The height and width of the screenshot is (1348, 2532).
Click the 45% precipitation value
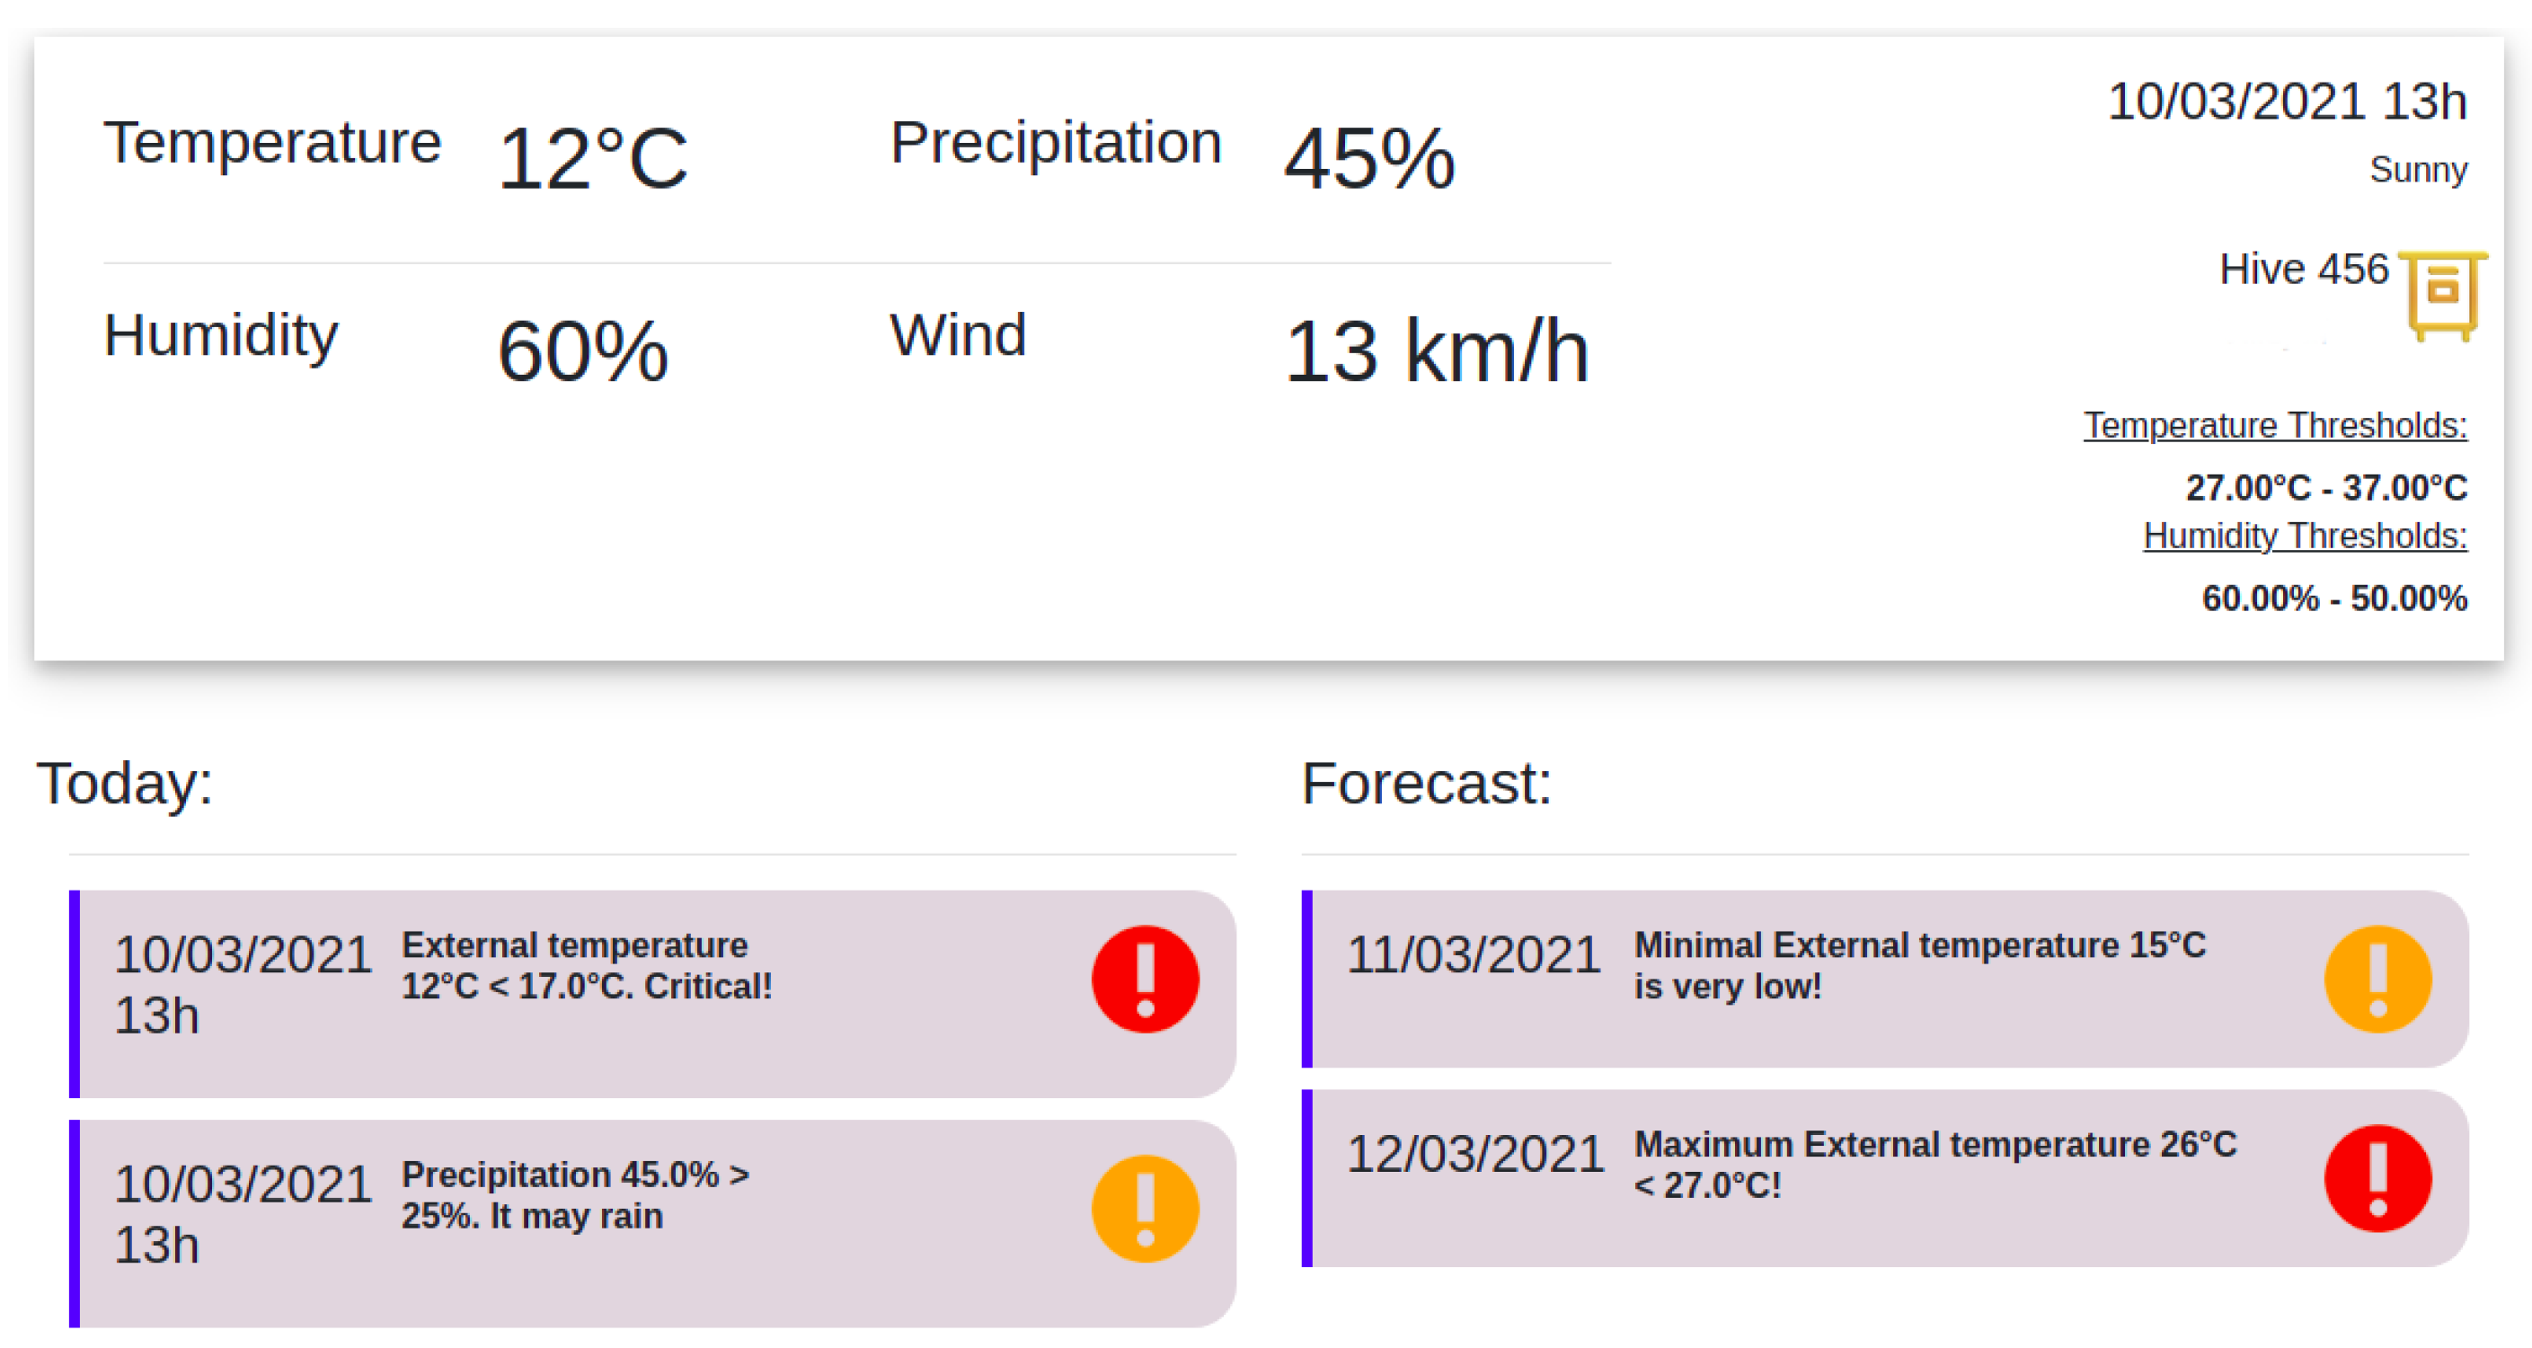coord(1369,159)
